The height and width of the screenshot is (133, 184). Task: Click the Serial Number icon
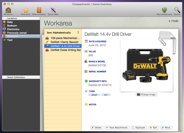pos(86,71)
